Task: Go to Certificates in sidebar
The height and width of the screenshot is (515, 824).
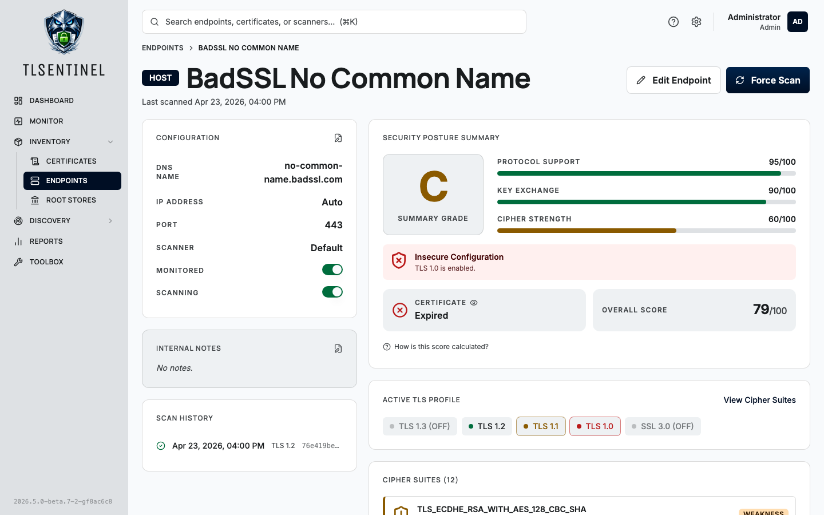Action: [x=72, y=161]
